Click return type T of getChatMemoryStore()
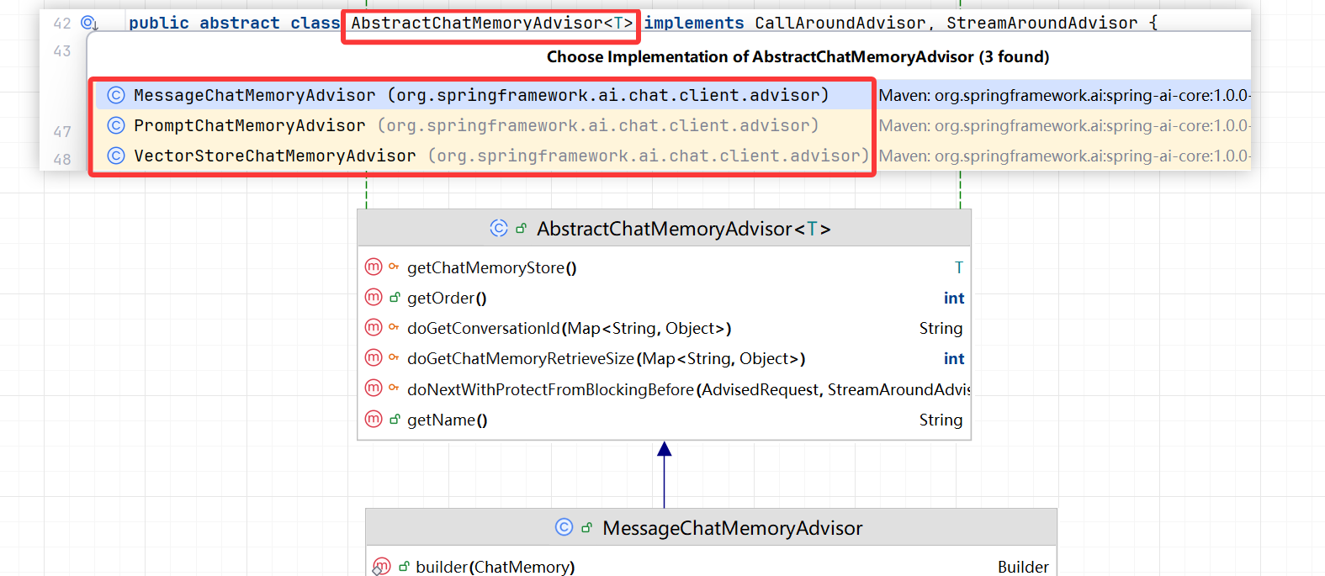The image size is (1325, 576). click(x=958, y=267)
